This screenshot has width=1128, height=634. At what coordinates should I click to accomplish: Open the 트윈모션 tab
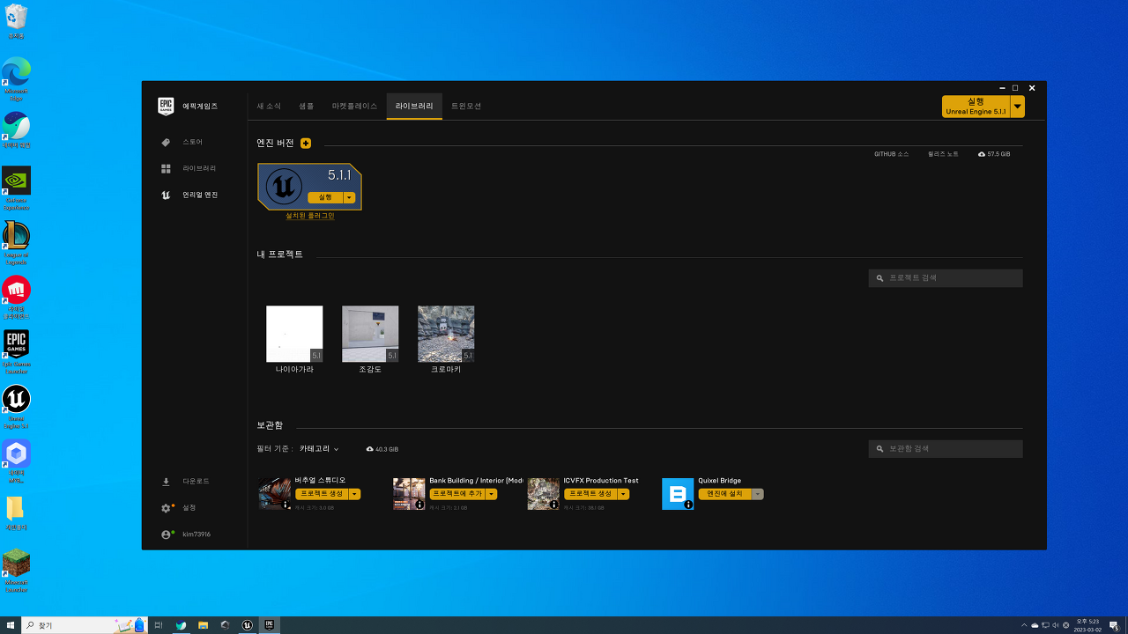click(466, 106)
